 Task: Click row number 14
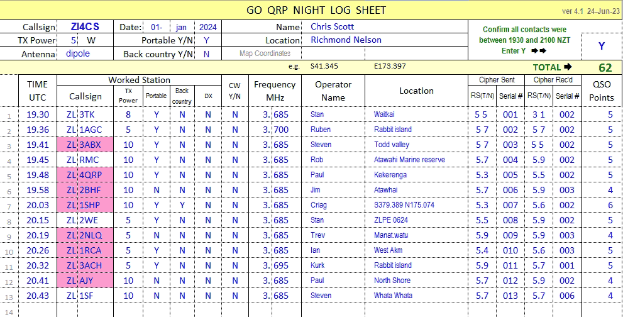tap(9, 313)
